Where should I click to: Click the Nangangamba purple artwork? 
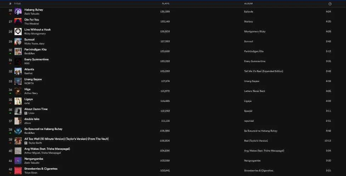coord(18,161)
